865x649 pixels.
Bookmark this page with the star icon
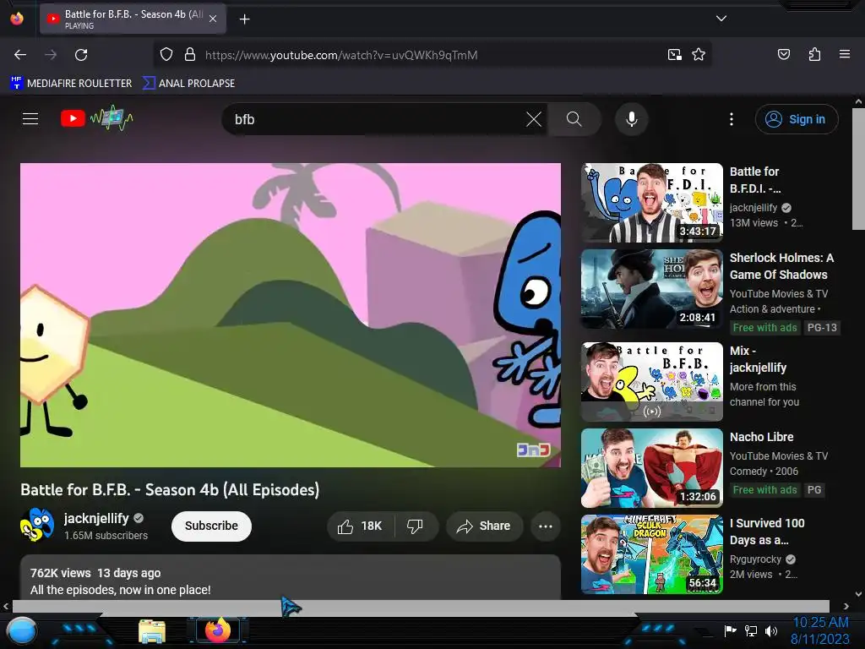click(x=699, y=55)
